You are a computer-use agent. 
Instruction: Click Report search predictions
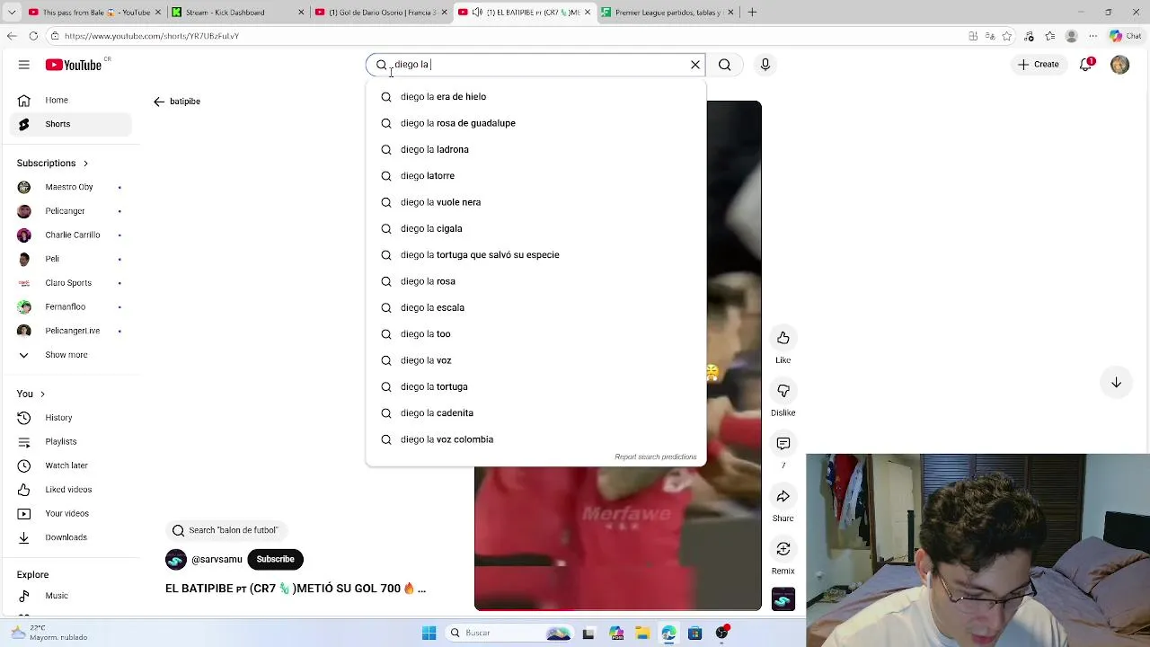pos(656,457)
